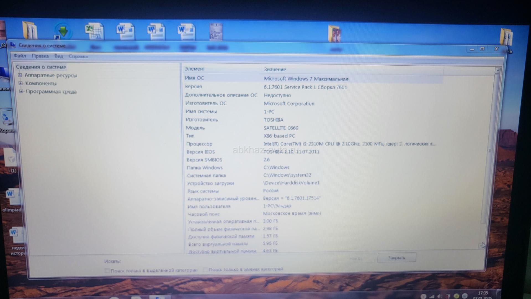Screen dimensions: 531x299
Task: Enable search only in category names checkbox
Action: click(x=205, y=269)
